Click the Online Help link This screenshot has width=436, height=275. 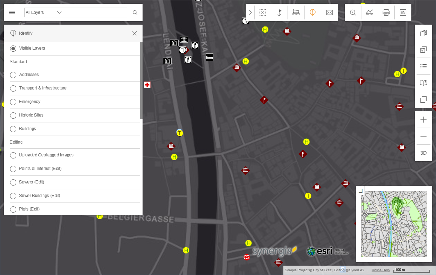point(380,270)
